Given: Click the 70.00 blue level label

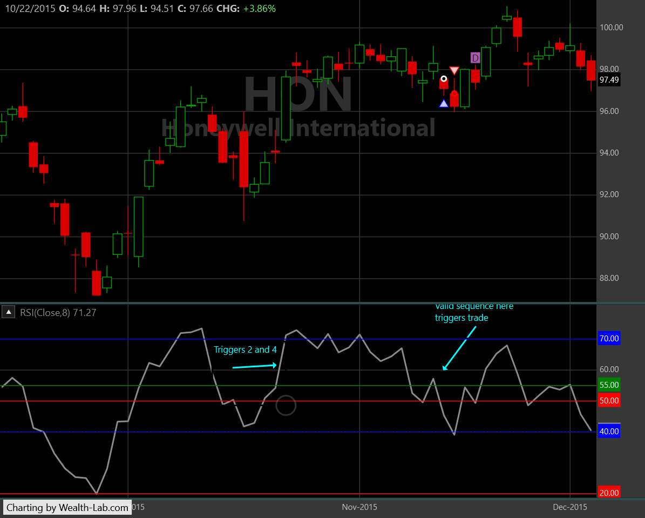Looking at the screenshot, I should [x=609, y=339].
